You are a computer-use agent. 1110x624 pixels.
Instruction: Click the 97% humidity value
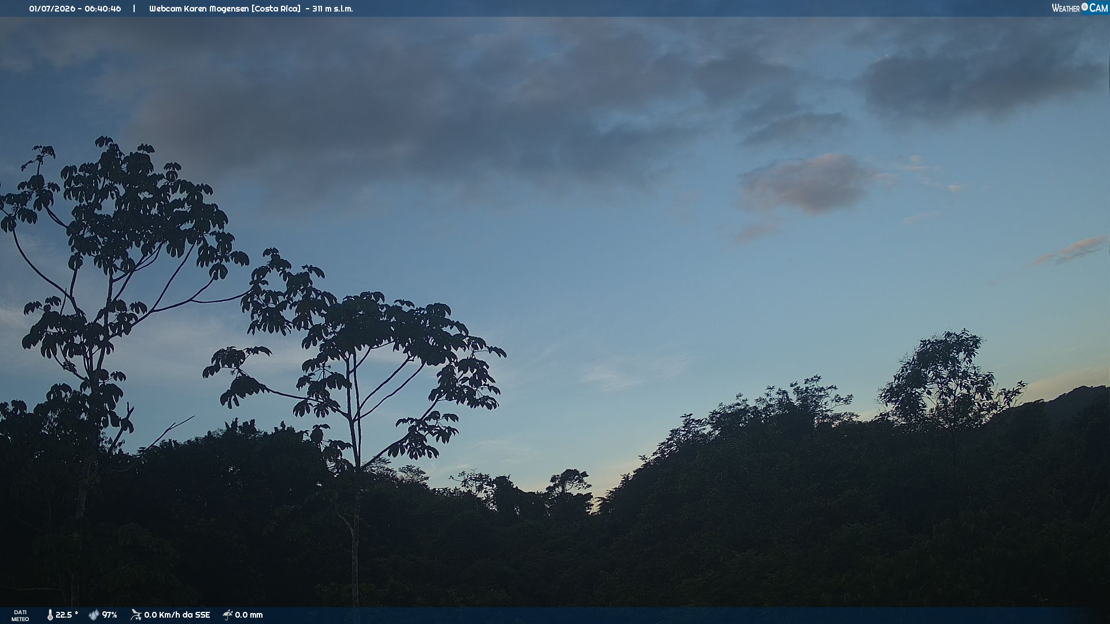tap(110, 615)
